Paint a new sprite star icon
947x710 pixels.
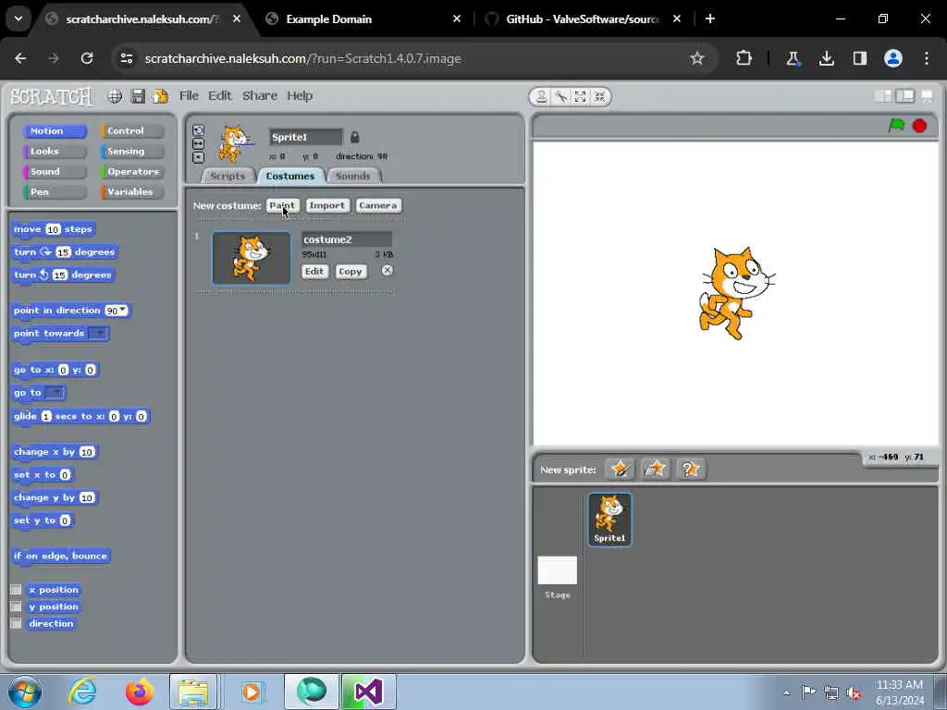[x=620, y=469]
